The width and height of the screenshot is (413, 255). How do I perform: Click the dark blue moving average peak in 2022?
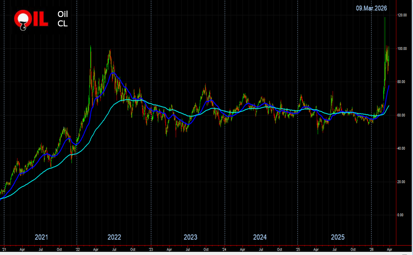[113, 73]
